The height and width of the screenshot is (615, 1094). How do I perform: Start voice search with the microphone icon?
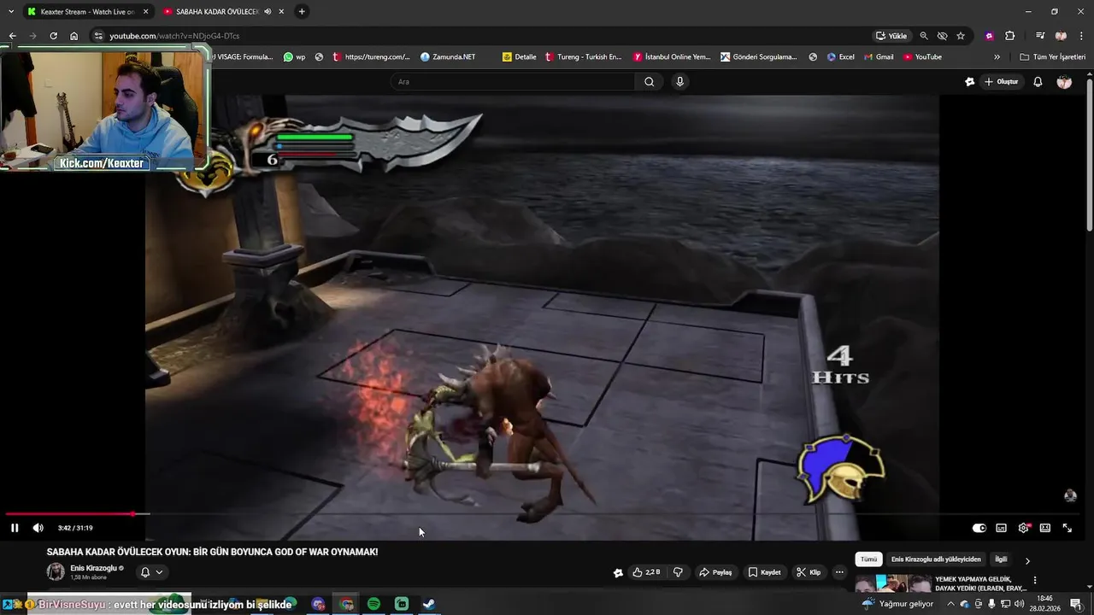click(679, 82)
